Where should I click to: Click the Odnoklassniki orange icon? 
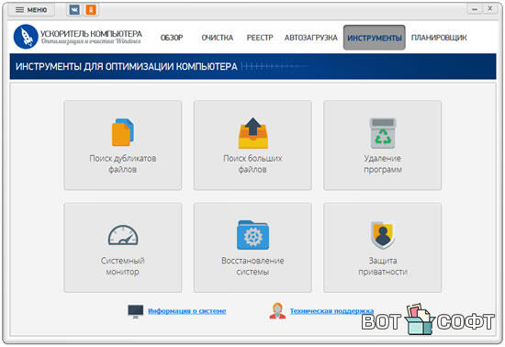tap(91, 10)
